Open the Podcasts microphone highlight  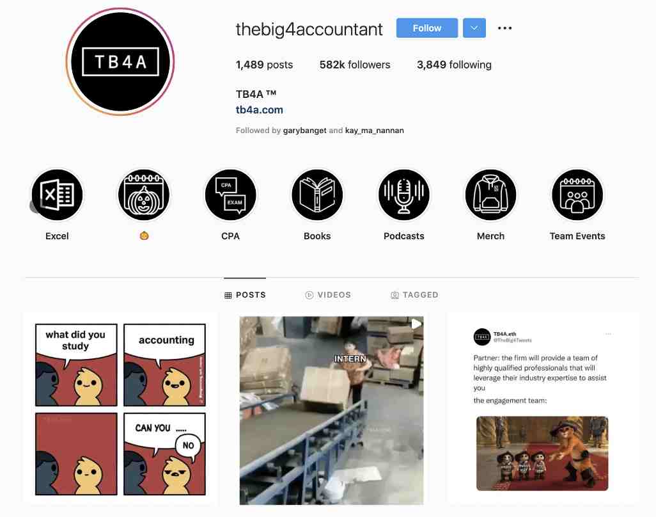403,195
